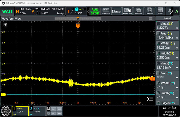Image resolution: width=180 pixels, height=117 pixels.
Task: Select the orange trigger position marker T
Action: 78,26
